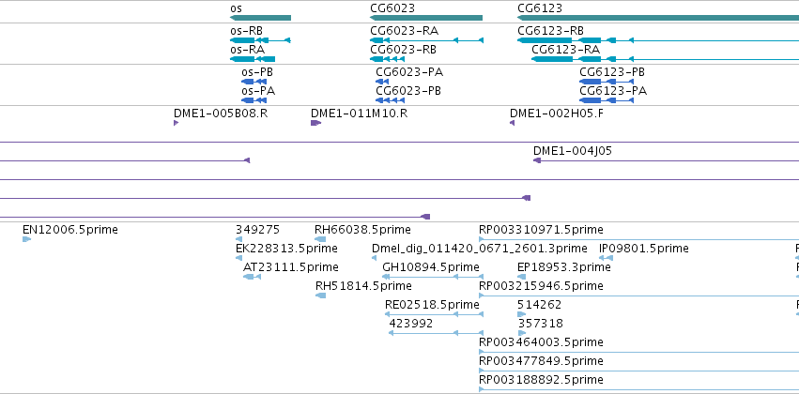Select the os-RB transcript glyph
The height and width of the screenshot is (394, 799).
[260, 40]
